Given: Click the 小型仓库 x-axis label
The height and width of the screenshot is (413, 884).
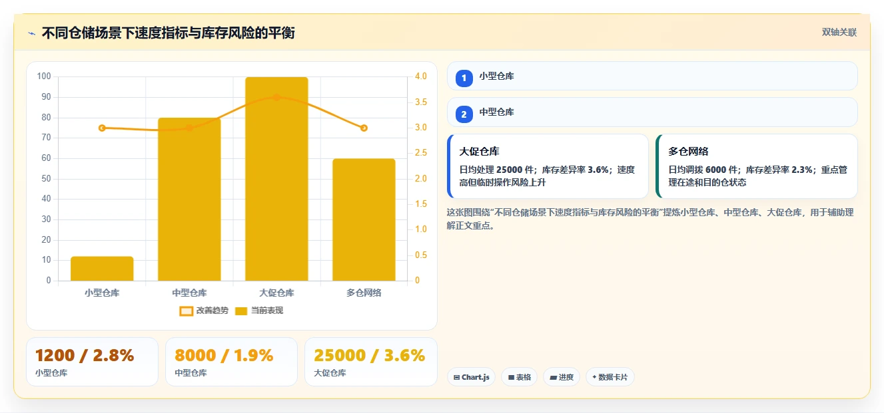Looking at the screenshot, I should click(x=102, y=293).
